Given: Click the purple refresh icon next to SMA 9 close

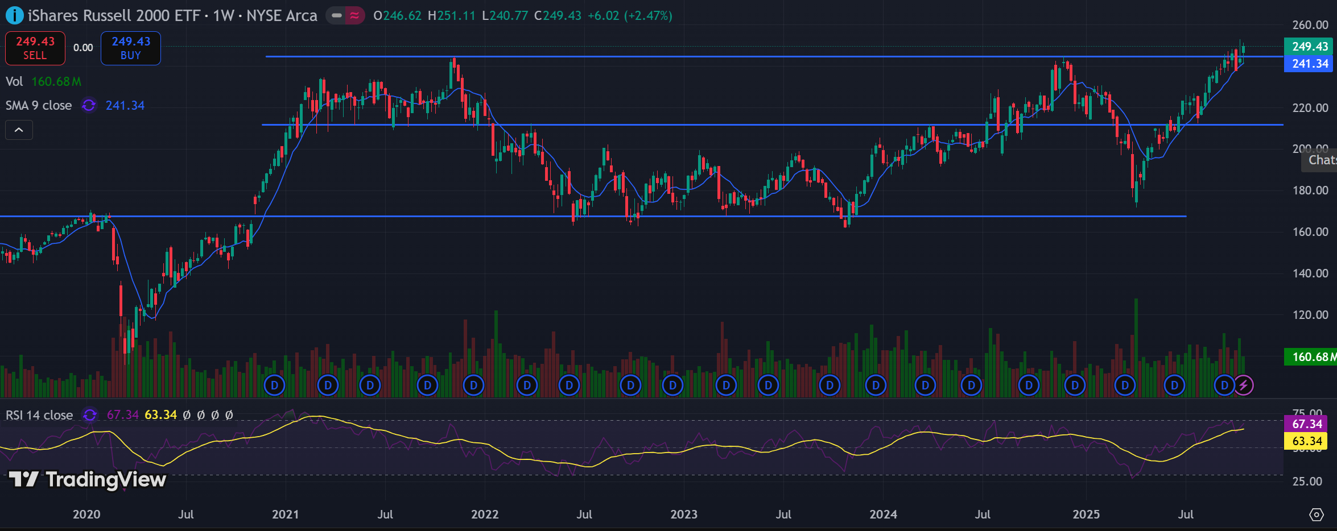Looking at the screenshot, I should [x=89, y=105].
